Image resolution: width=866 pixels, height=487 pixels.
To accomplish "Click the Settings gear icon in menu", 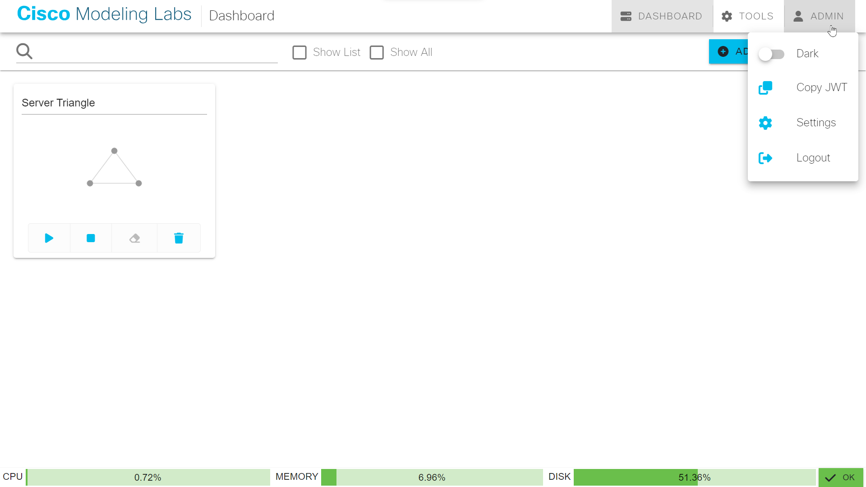I will [765, 123].
